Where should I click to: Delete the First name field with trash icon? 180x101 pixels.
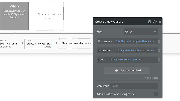pyautogui.click(x=159, y=41)
